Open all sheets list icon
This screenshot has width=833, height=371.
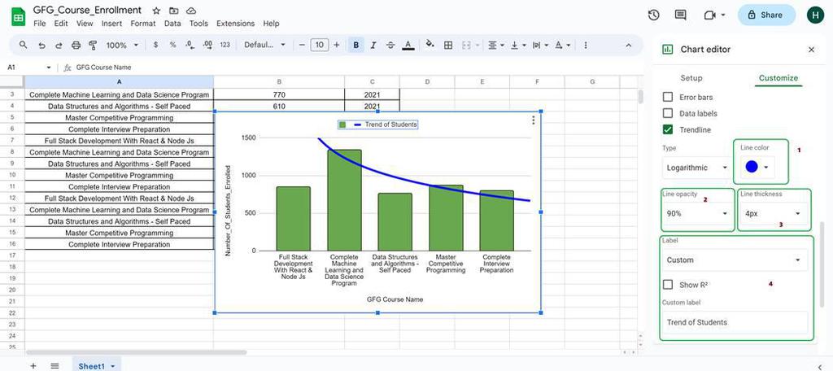[x=55, y=365]
